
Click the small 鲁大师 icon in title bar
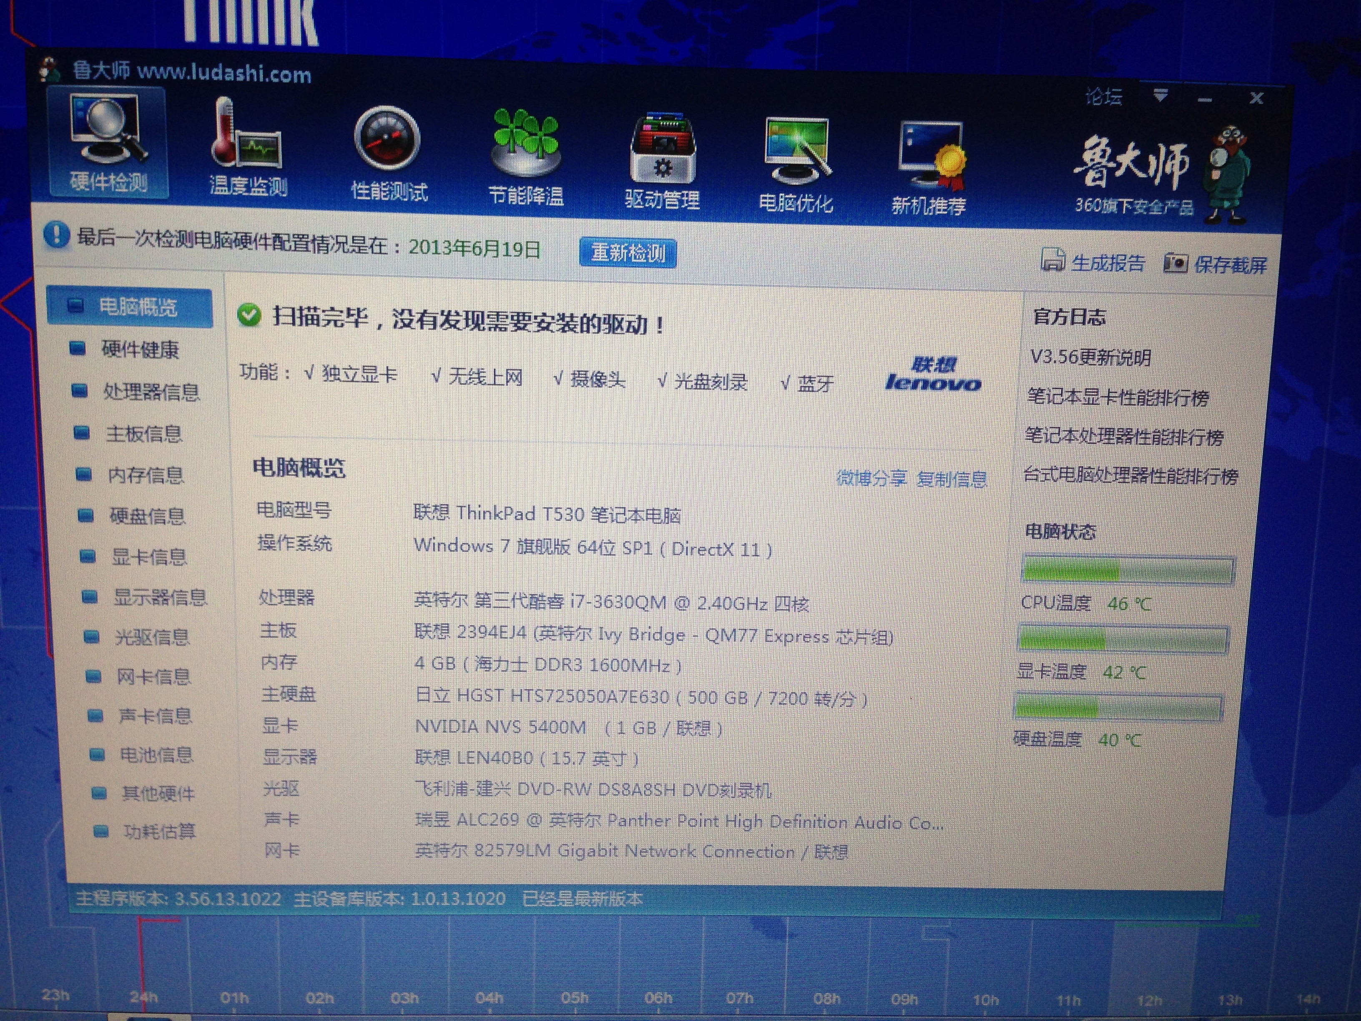49,69
